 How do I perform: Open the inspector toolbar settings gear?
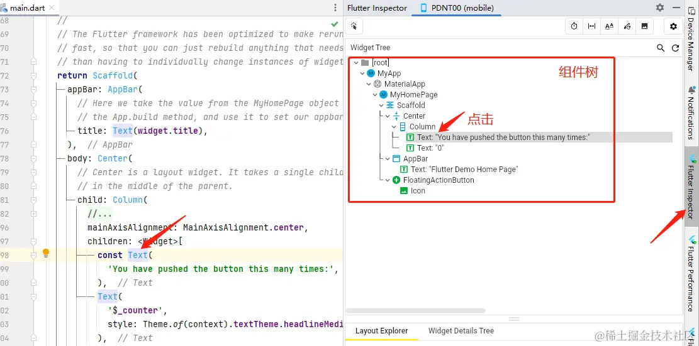[x=673, y=26]
